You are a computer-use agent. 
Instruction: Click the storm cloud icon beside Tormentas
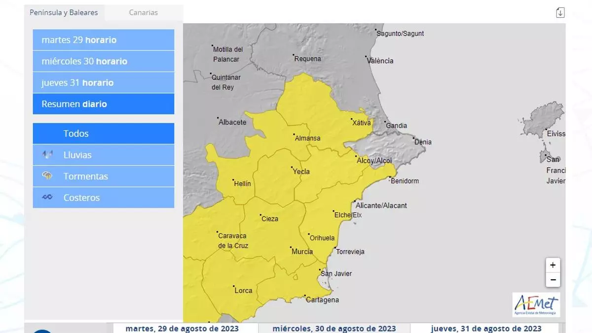[x=47, y=176]
